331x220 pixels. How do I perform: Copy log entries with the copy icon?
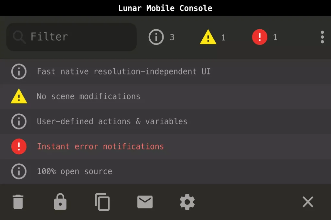102,202
